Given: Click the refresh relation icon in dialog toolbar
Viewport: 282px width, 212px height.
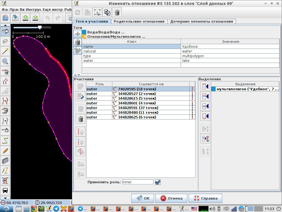Looking at the screenshot, I should (78, 12).
